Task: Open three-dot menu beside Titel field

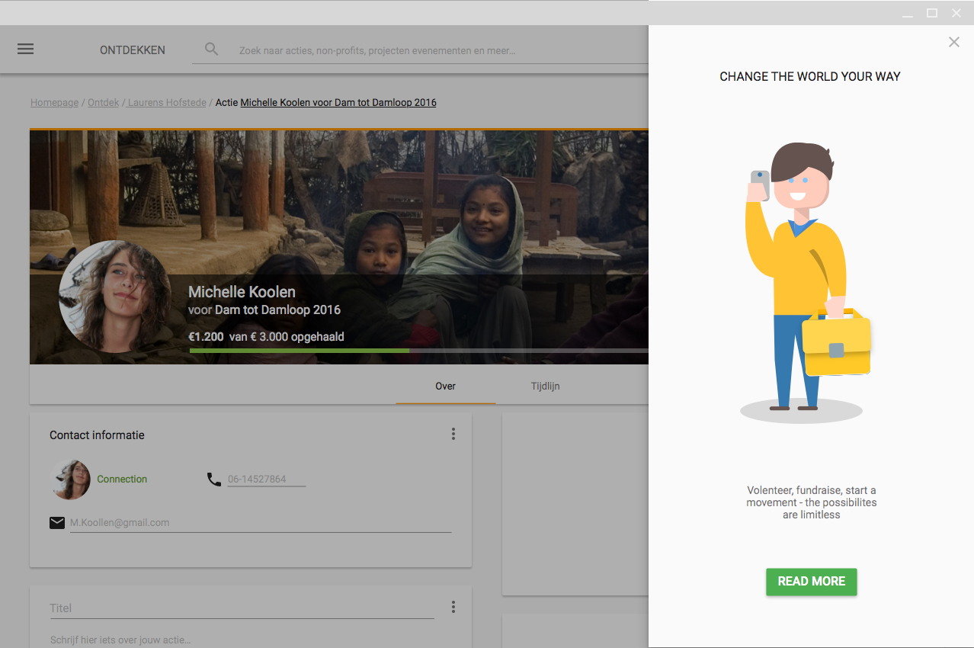Action: pyautogui.click(x=453, y=607)
